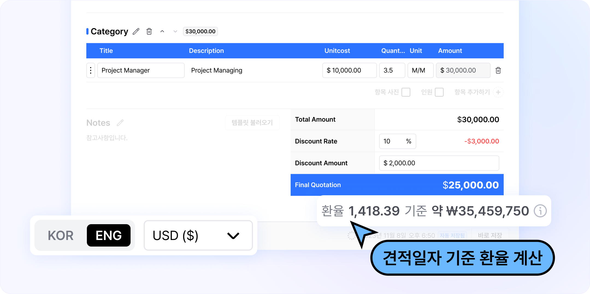
Task: Edit Notes with pencil icon
Action: [x=120, y=123]
